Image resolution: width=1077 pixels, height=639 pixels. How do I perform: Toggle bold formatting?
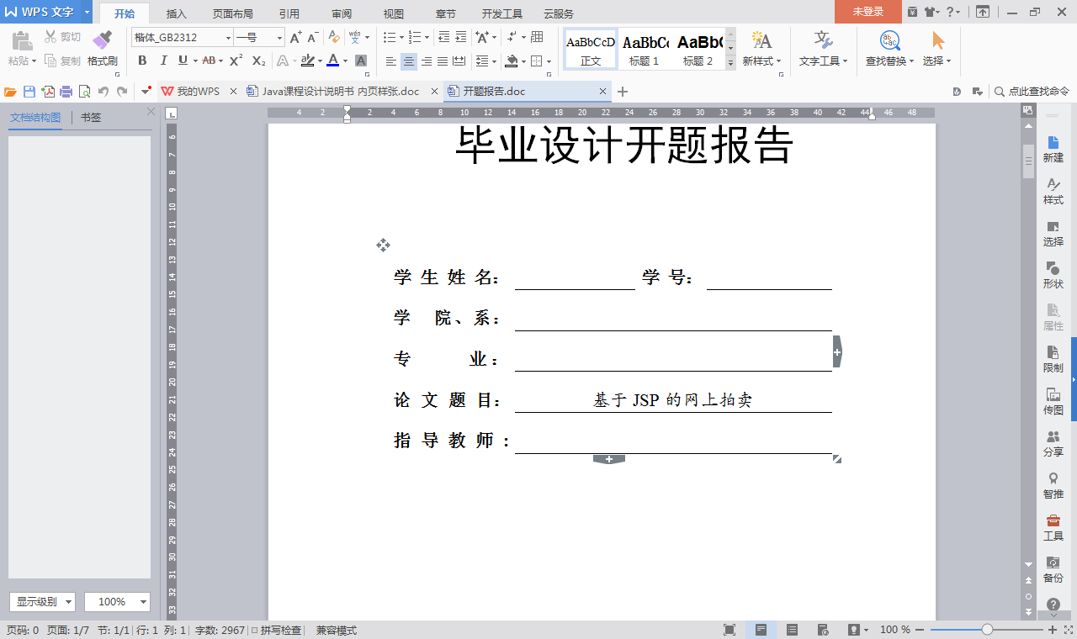(142, 61)
